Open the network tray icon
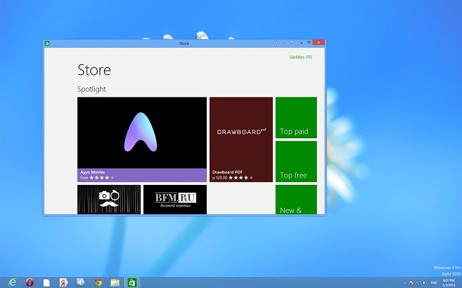The height and width of the screenshot is (288, 462). 418,283
